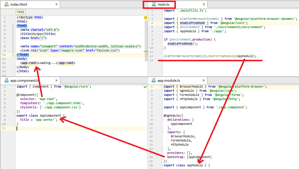
Task: Close the main.ts tab
Action: [x=203, y=4]
